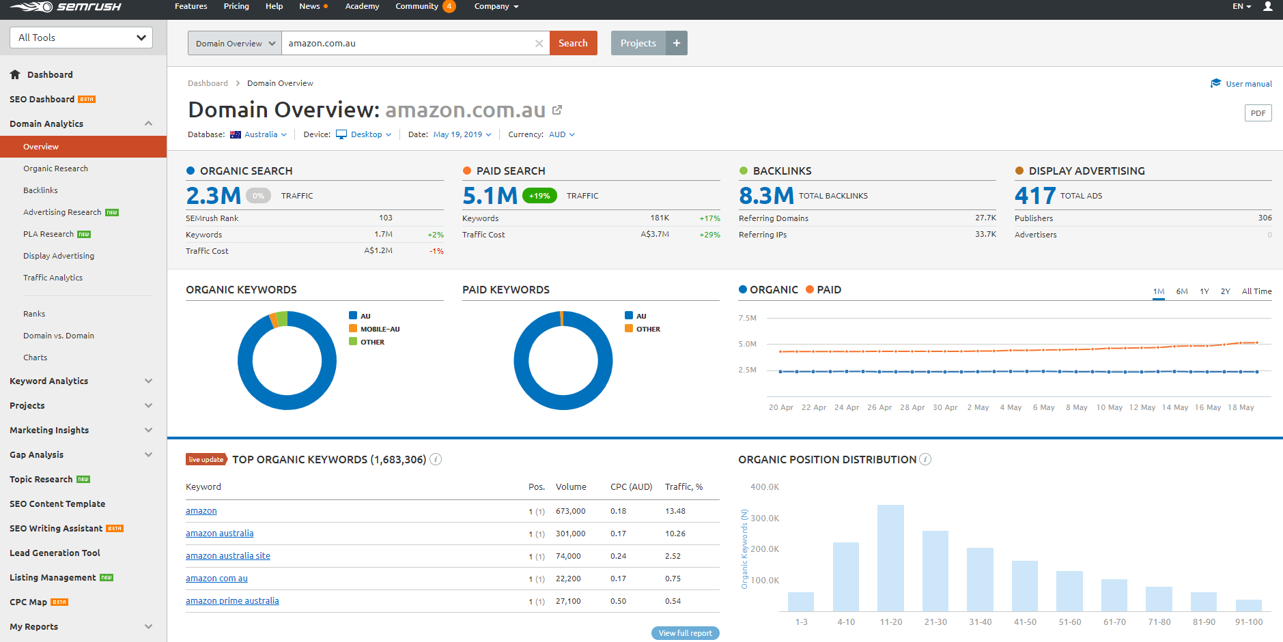Select the All Time range tab
This screenshot has width=1283, height=642.
[x=1256, y=291]
